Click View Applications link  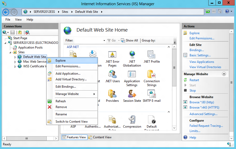tap(202, 62)
